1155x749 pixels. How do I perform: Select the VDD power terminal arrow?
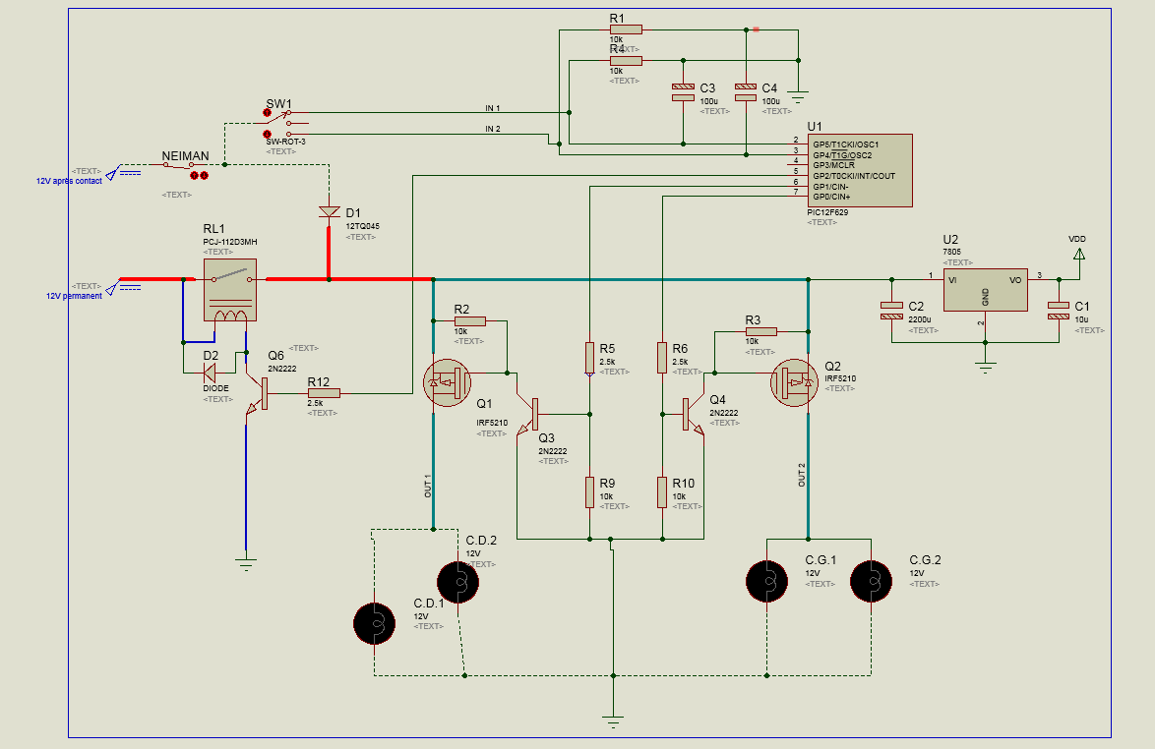click(1079, 255)
